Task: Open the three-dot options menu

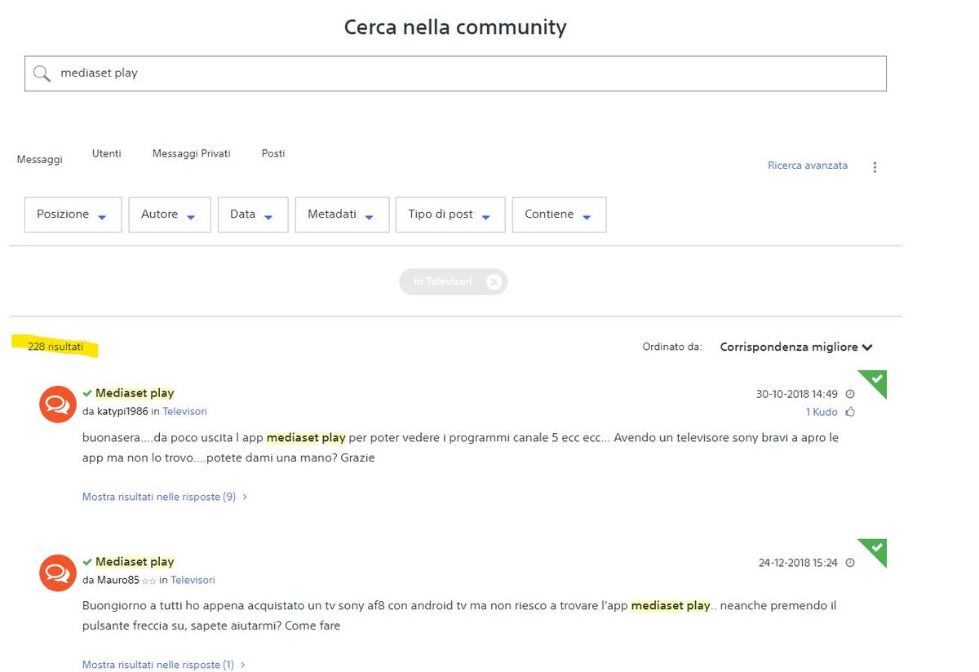Action: click(875, 167)
